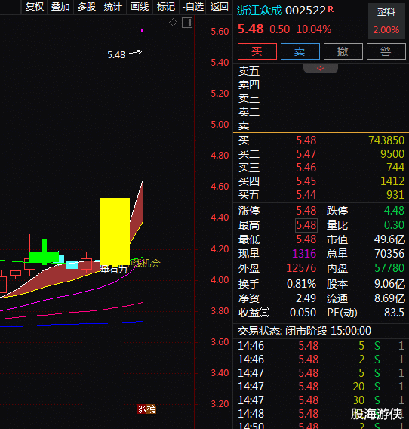This screenshot has height=429, width=409.
Task: Open the 塑料 sector box
Action: click(x=386, y=21)
